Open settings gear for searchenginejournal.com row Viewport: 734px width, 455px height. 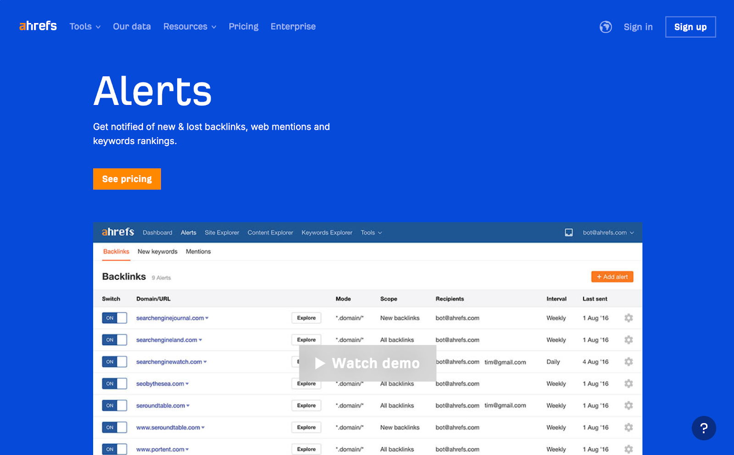tap(628, 318)
